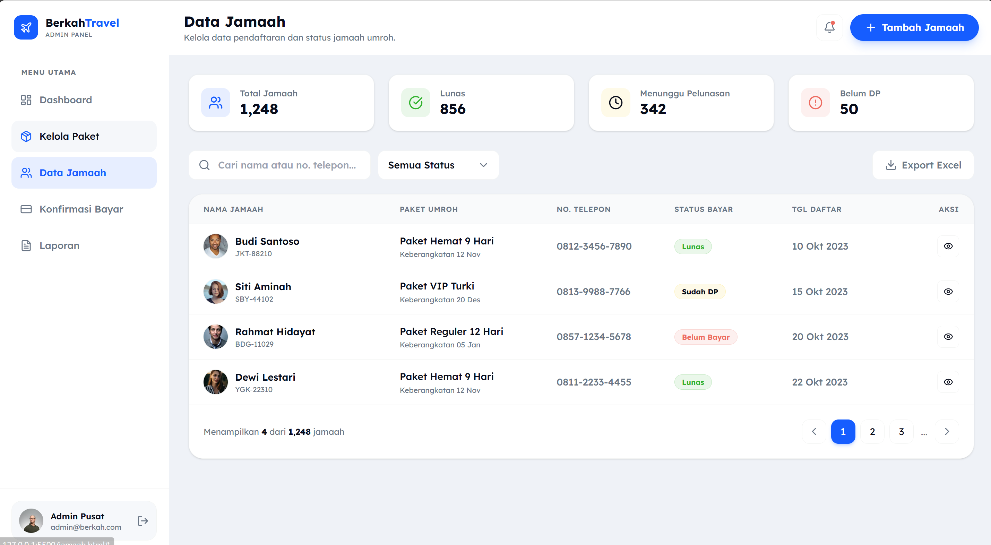Go to next page with right chevron
The height and width of the screenshot is (545, 991).
947,432
